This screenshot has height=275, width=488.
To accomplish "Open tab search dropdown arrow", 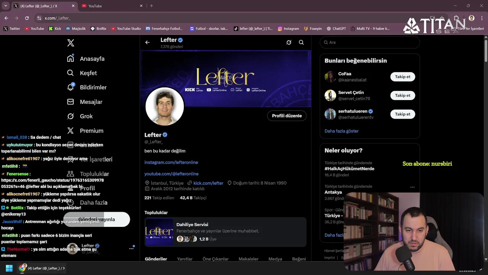I will (5, 6).
